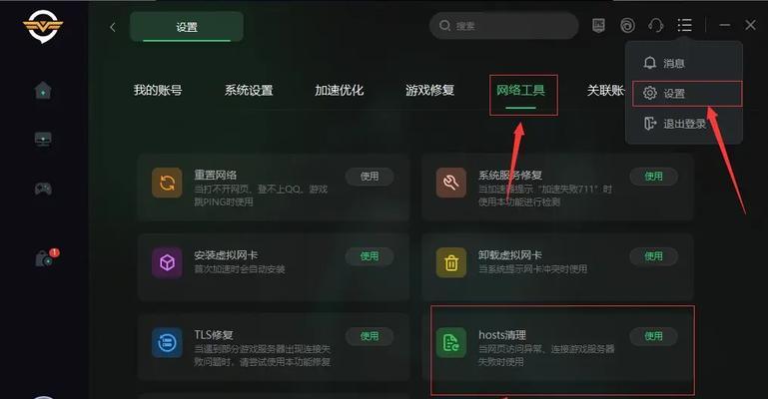768x399 pixels.
Task: Click the 设置 tab in the header
Action: (x=187, y=27)
